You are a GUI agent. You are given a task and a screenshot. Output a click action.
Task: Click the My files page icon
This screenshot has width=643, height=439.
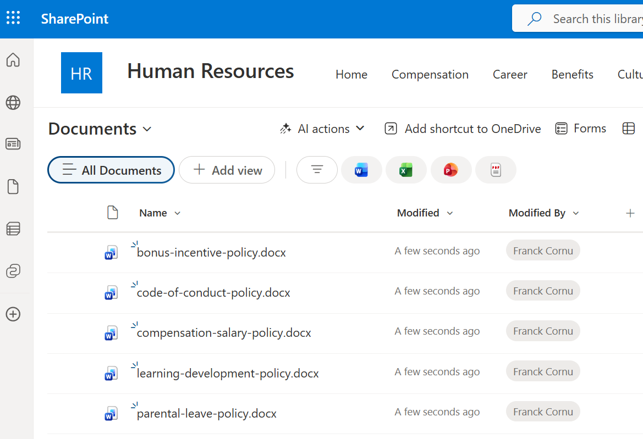click(13, 187)
